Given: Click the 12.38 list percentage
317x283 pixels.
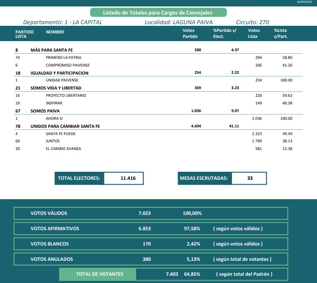Looking at the screenshot, I should point(287,148).
